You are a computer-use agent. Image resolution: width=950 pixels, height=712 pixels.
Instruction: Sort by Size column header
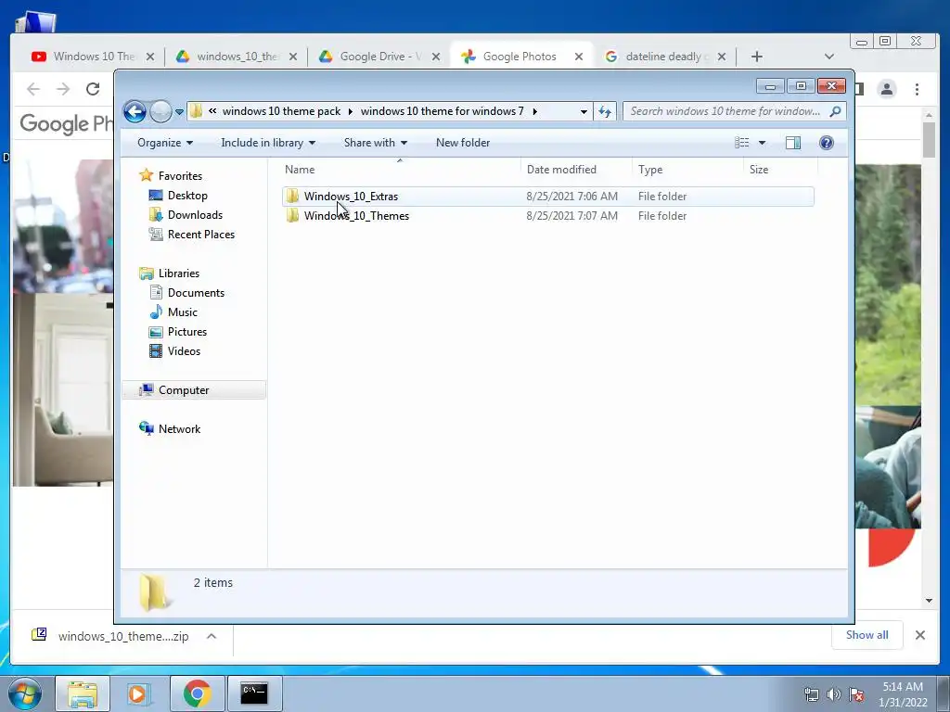coord(780,170)
